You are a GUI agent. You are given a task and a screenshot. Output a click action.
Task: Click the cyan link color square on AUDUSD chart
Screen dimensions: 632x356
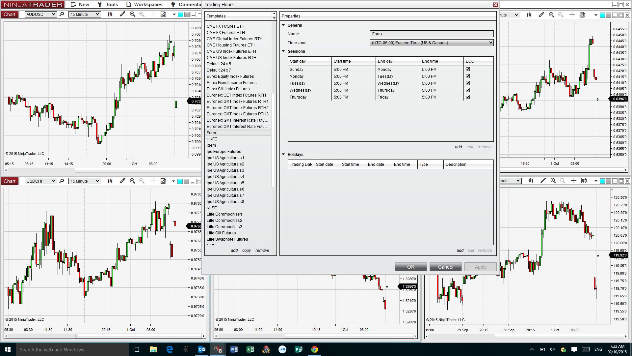point(181,15)
